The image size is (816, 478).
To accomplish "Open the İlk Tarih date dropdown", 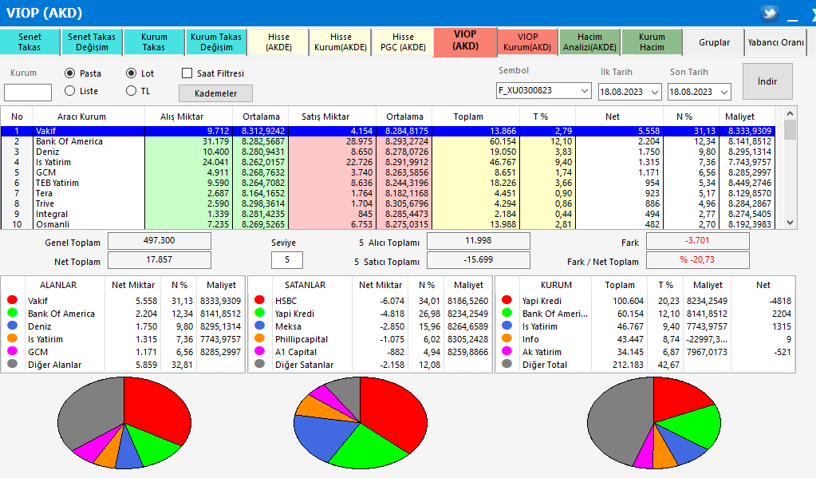I will tap(655, 92).
